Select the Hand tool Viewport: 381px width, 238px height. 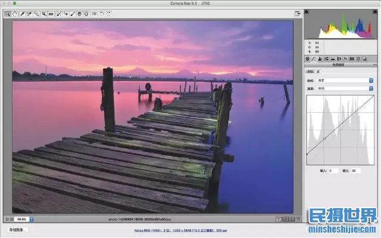click(15, 14)
